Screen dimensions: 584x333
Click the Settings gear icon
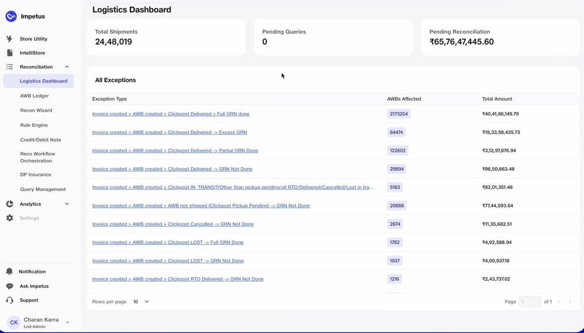pyautogui.click(x=10, y=218)
